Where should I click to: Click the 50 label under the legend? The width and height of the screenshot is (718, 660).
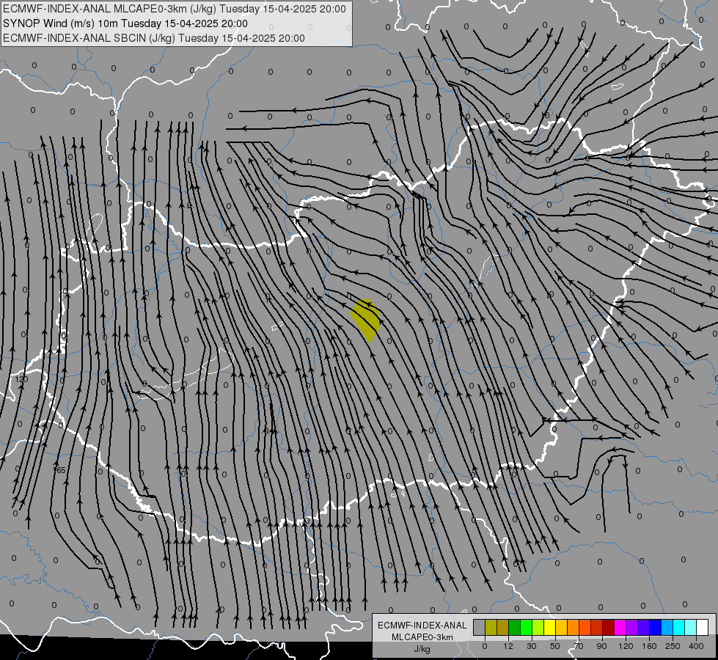pyautogui.click(x=555, y=646)
